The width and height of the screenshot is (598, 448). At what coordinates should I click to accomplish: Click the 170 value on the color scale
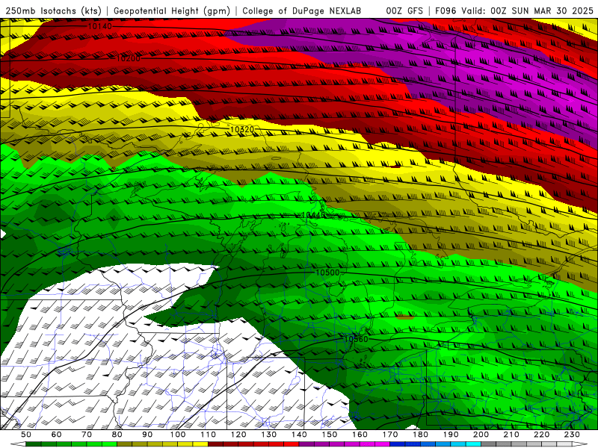[x=390, y=435]
